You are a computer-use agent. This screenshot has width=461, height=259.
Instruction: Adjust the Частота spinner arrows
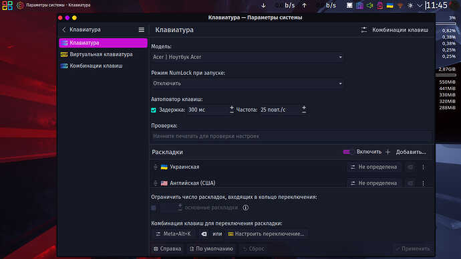(x=304, y=110)
